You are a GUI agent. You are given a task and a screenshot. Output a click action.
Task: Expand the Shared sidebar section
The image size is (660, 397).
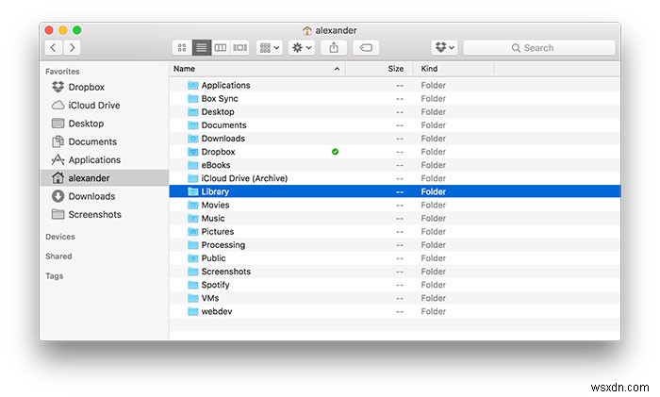coord(58,256)
